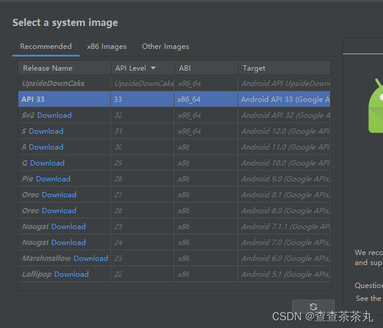Download the R system image
The height and width of the screenshot is (328, 383).
(x=46, y=147)
